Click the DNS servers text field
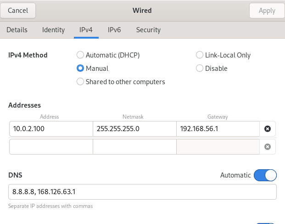Viewport: 285px width, 224px height. pyautogui.click(x=142, y=192)
